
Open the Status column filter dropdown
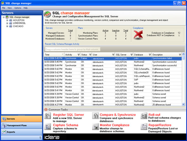[90, 55]
